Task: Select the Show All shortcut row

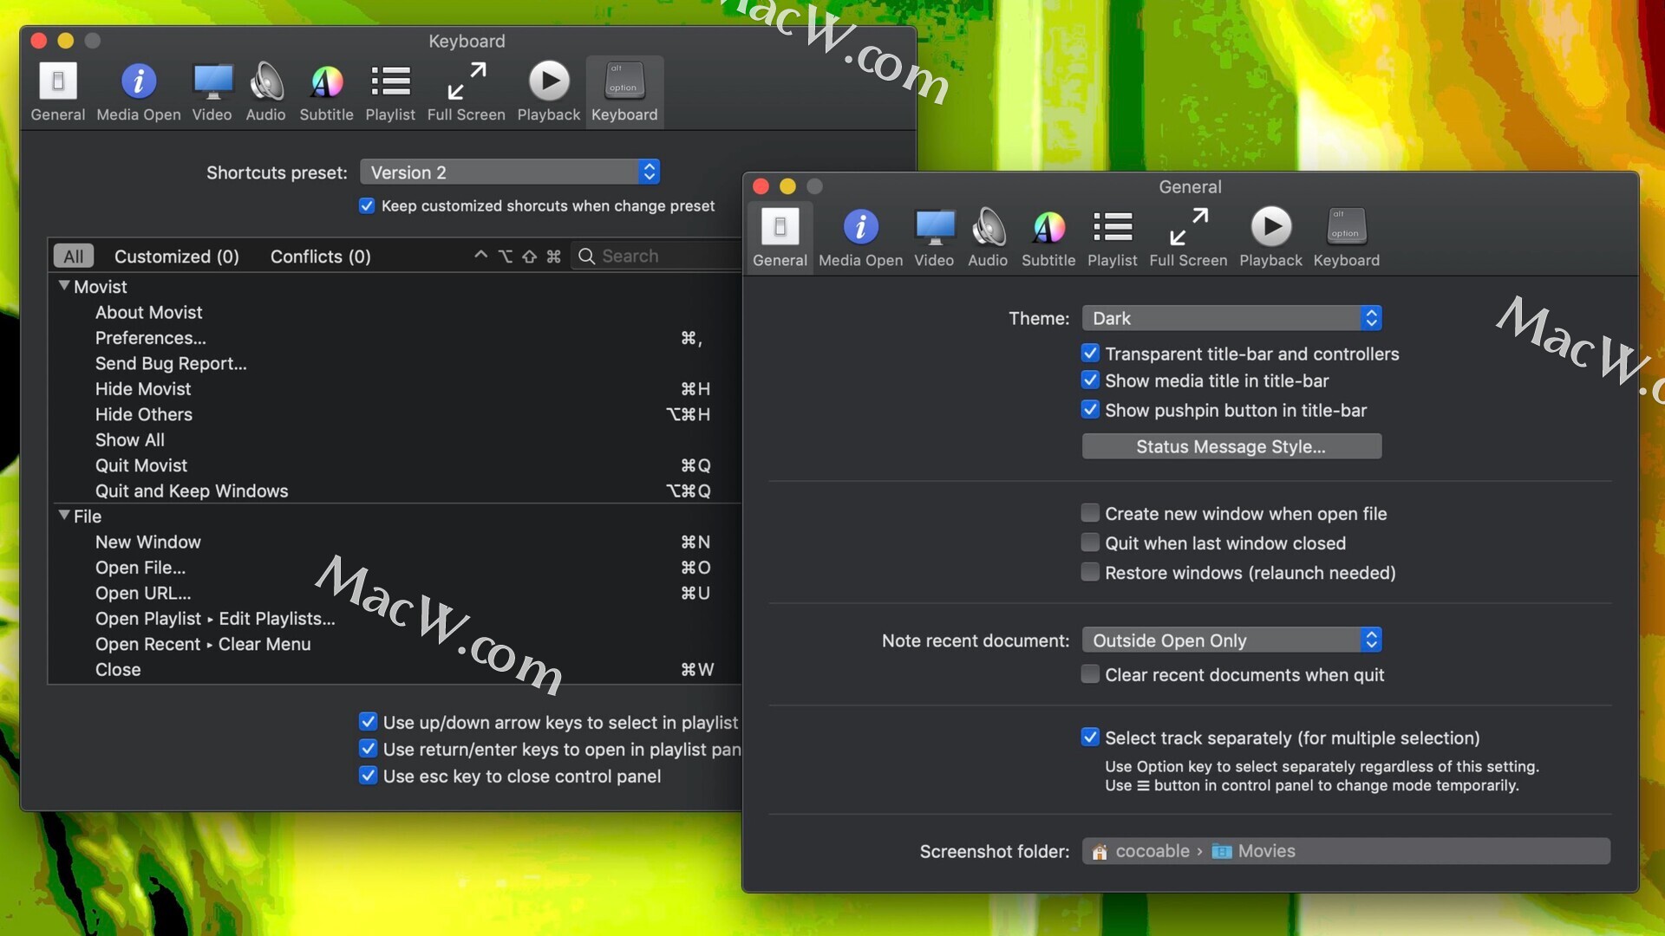Action: tap(395, 440)
